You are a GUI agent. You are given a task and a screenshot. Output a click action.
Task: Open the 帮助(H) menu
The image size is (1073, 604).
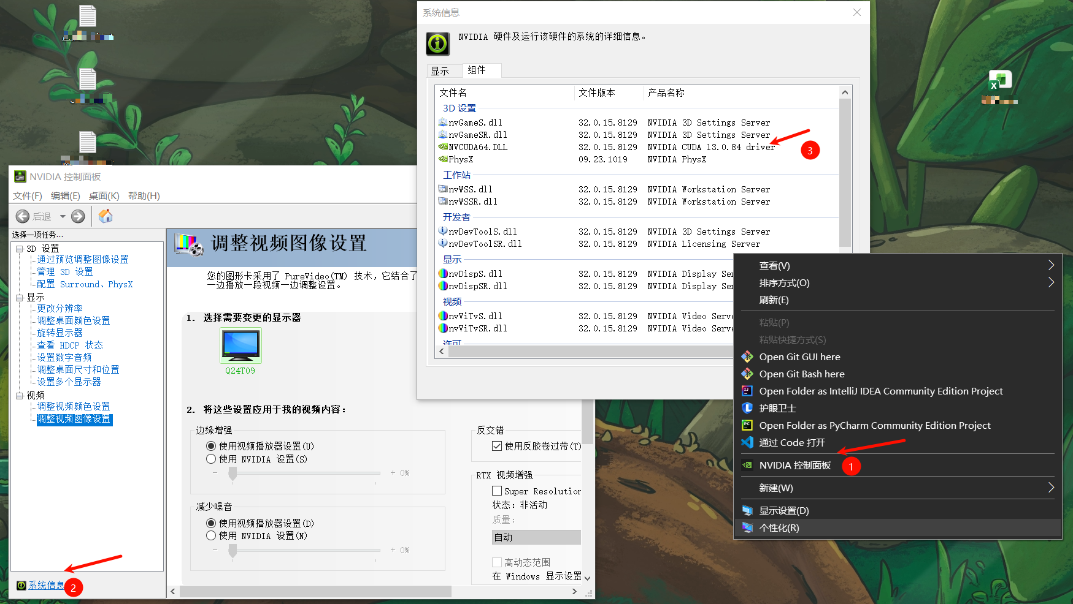[144, 196]
